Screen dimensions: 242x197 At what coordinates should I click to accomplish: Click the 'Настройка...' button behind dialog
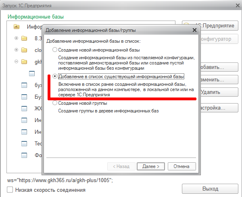point(219,108)
